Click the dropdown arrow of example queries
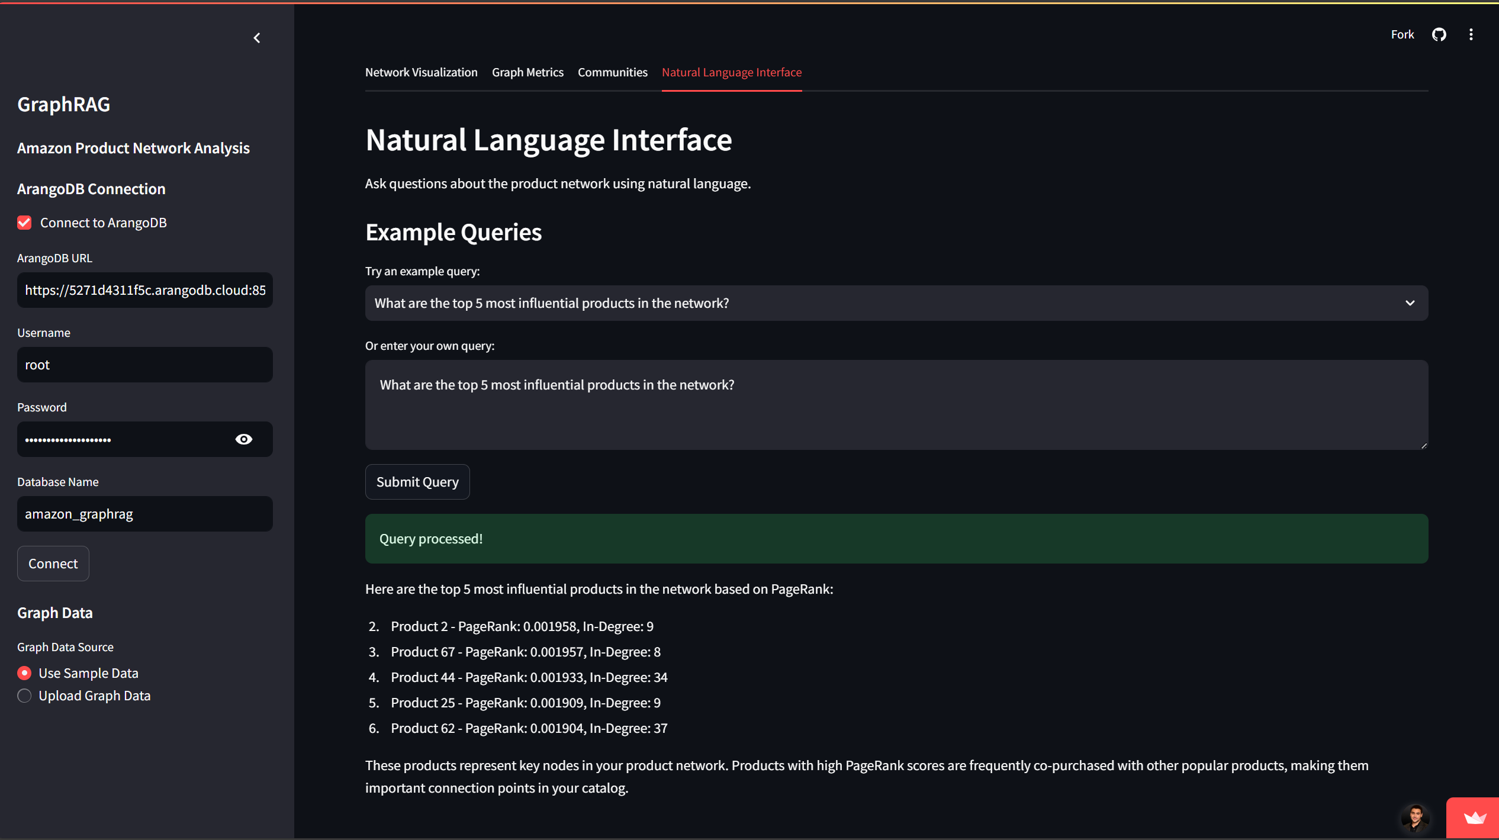 click(1410, 303)
